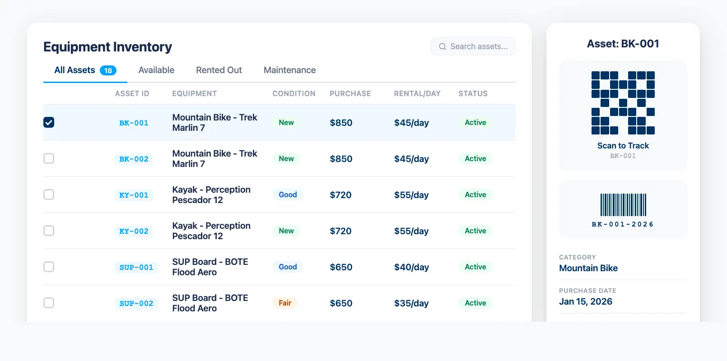The width and height of the screenshot is (727, 361).
Task: Click the Good condition badge on SUP-001
Action: coord(288,267)
